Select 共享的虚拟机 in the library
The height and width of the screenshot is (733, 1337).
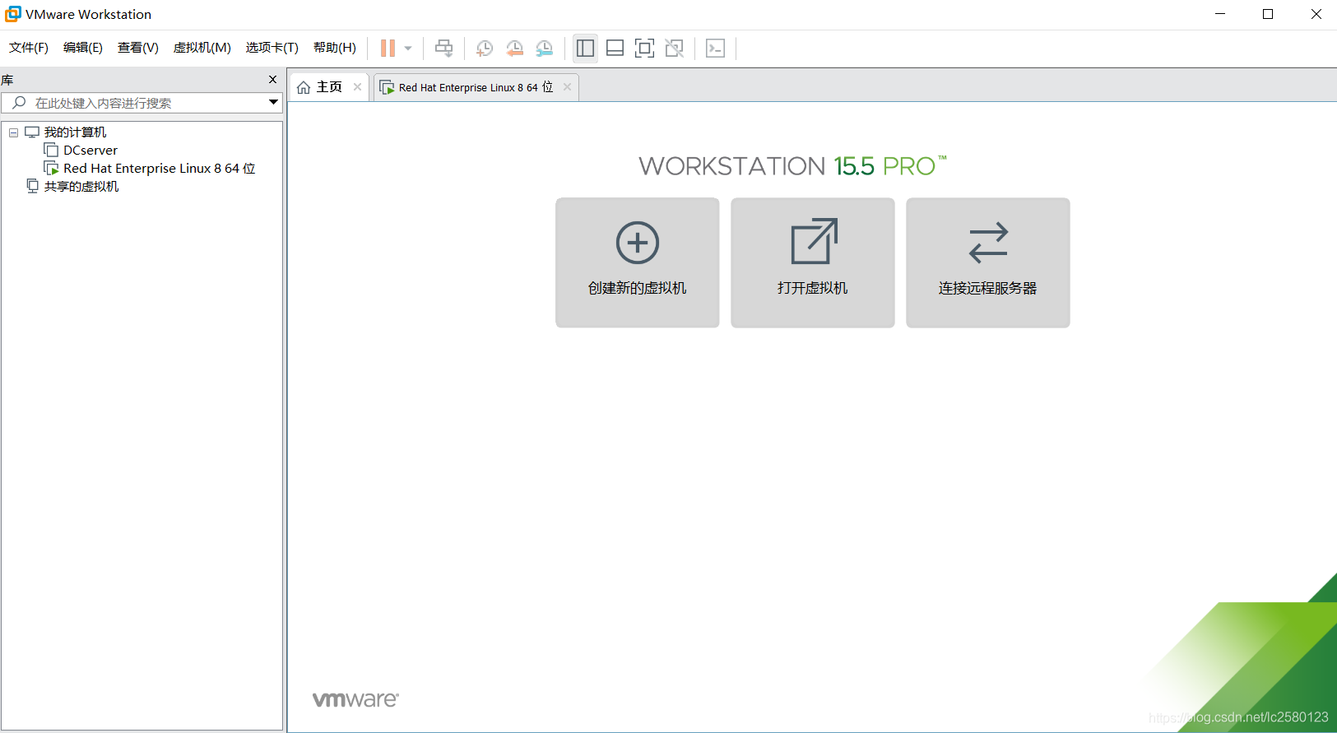pos(81,187)
